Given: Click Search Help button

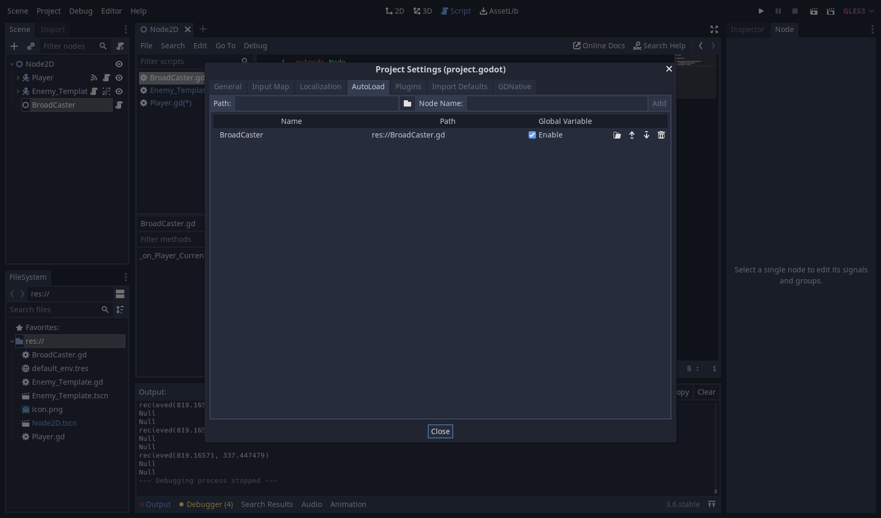Looking at the screenshot, I should point(660,46).
